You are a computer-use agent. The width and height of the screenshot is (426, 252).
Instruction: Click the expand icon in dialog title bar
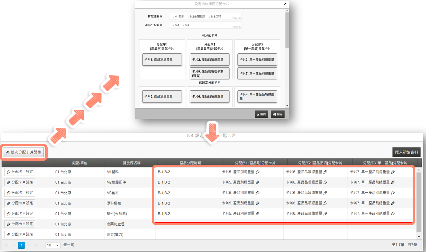point(285,4)
